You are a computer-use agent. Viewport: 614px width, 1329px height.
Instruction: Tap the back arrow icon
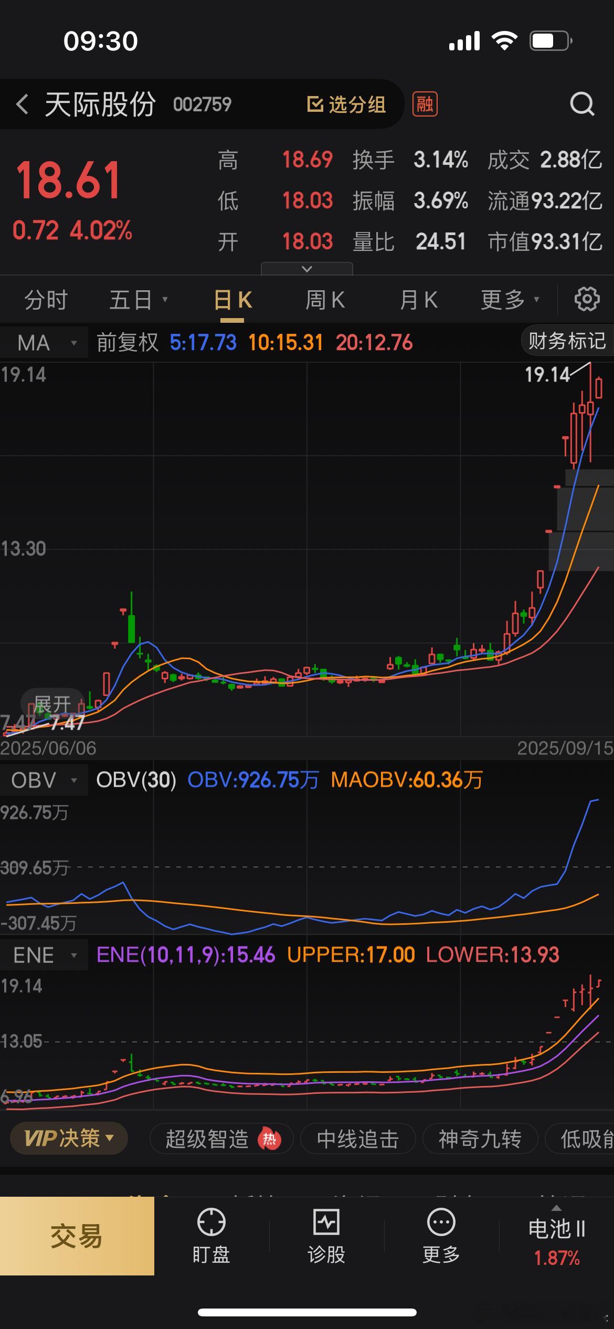[x=22, y=104]
